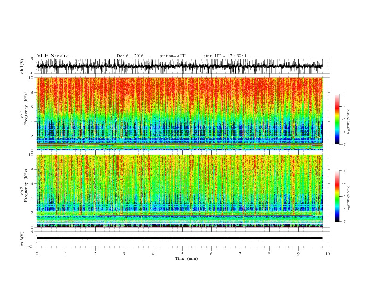The width and height of the screenshot is (369, 285).
Task: Click the "-5" tick on ch.3(V) axis
Action: (32, 246)
